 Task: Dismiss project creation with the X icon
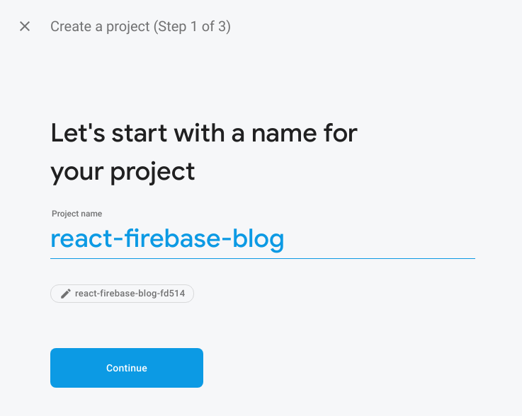point(25,26)
